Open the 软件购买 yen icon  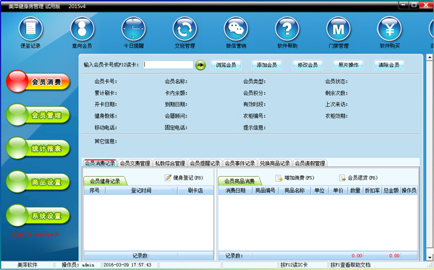389,29
